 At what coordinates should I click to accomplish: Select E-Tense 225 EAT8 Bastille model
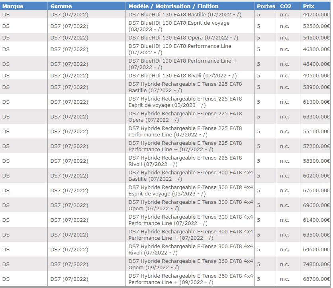(x=185, y=87)
